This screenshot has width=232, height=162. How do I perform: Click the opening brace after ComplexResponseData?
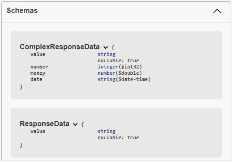click(113, 47)
